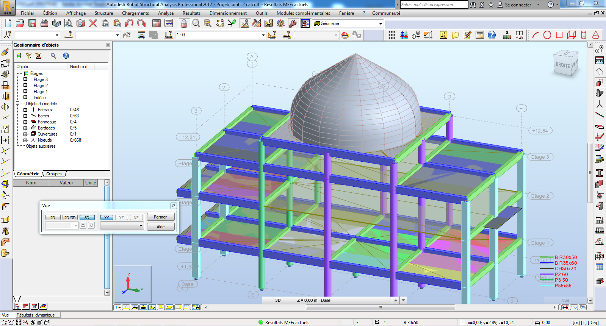Open the yellow folder icon in second toolbar
Screen dimensions: 606x326
point(455,35)
